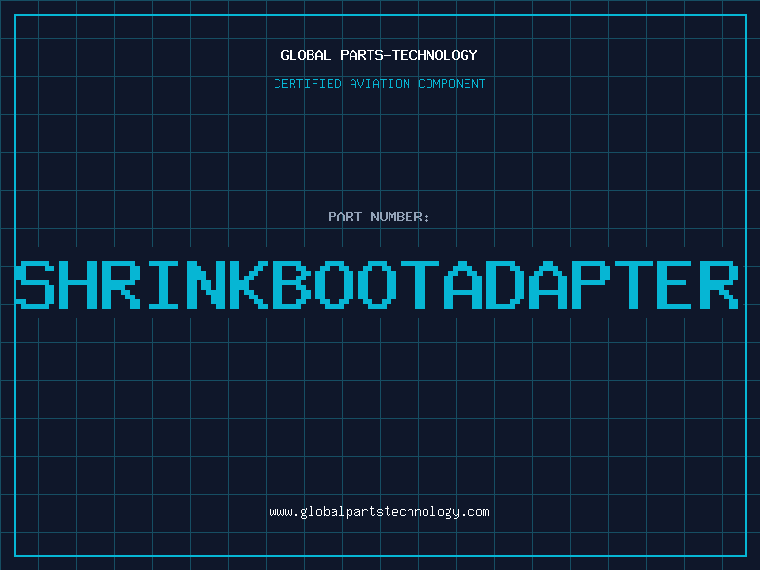Screen dimensions: 760x570
Task: Select the CERTIFIED AVIATION COMPONENT subtitle
Action: (x=379, y=84)
